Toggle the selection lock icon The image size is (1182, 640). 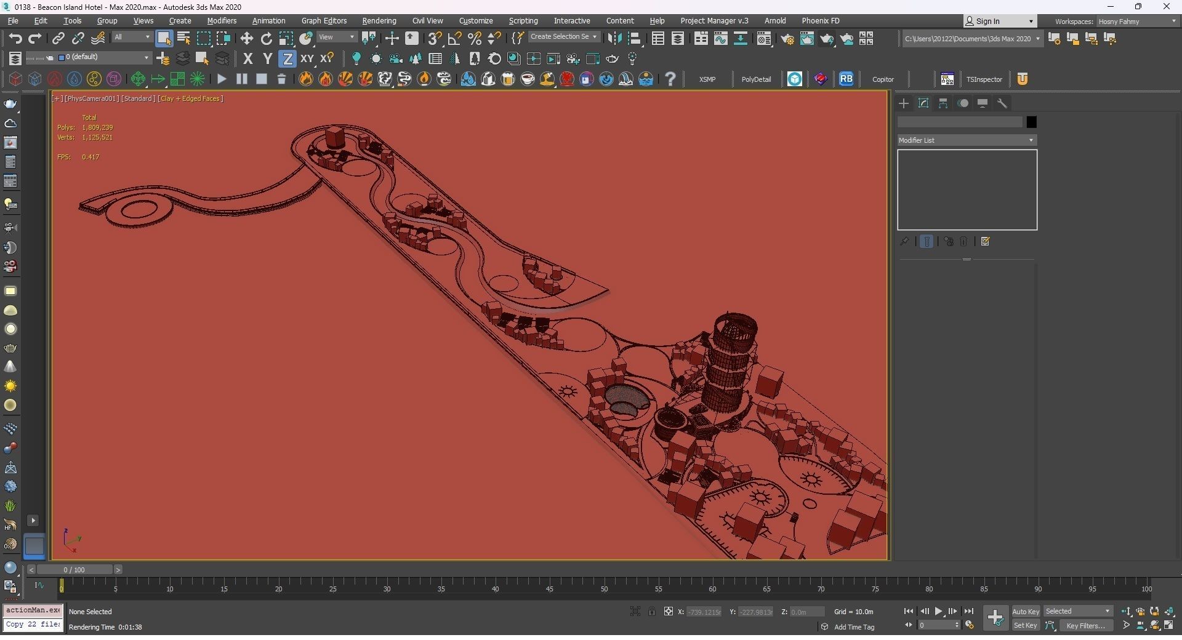[651, 611]
